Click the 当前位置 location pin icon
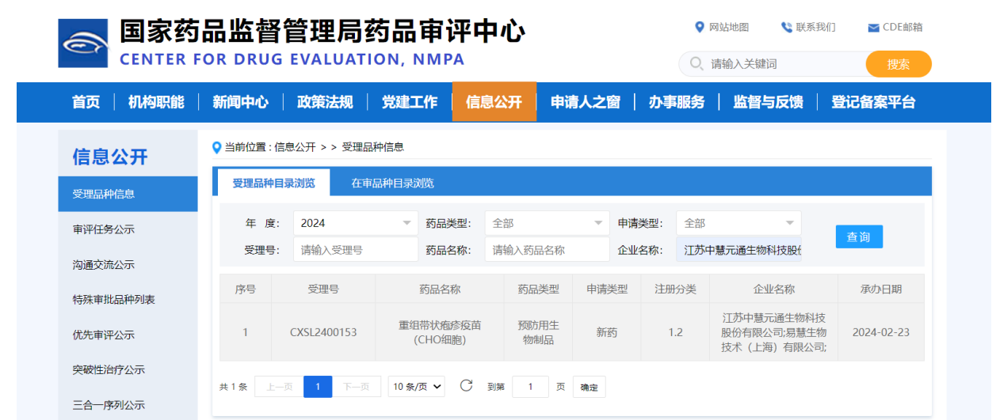This screenshot has width=996, height=420. coord(217,147)
